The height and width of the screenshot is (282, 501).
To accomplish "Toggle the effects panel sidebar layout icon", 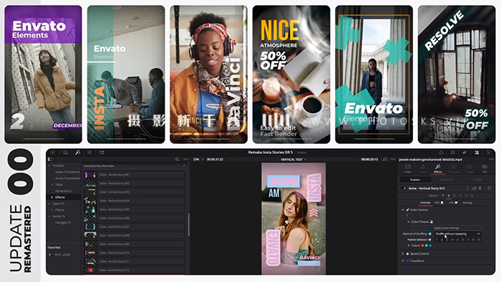I will (x=50, y=159).
